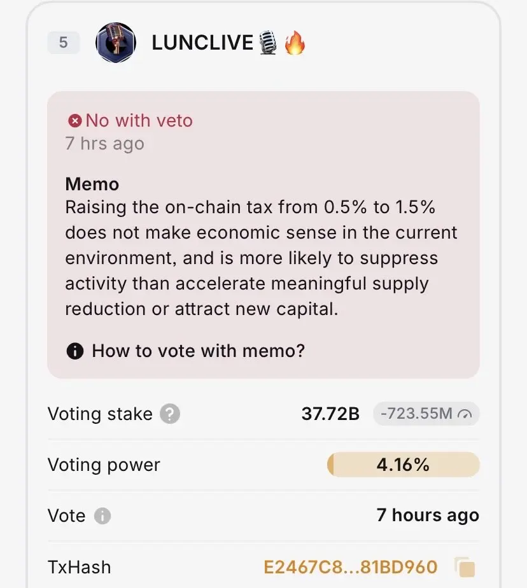
Task: Click the memo text about on-chain tax
Action: [261, 258]
